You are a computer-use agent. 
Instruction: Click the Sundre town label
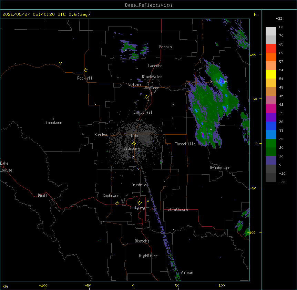[101, 135]
